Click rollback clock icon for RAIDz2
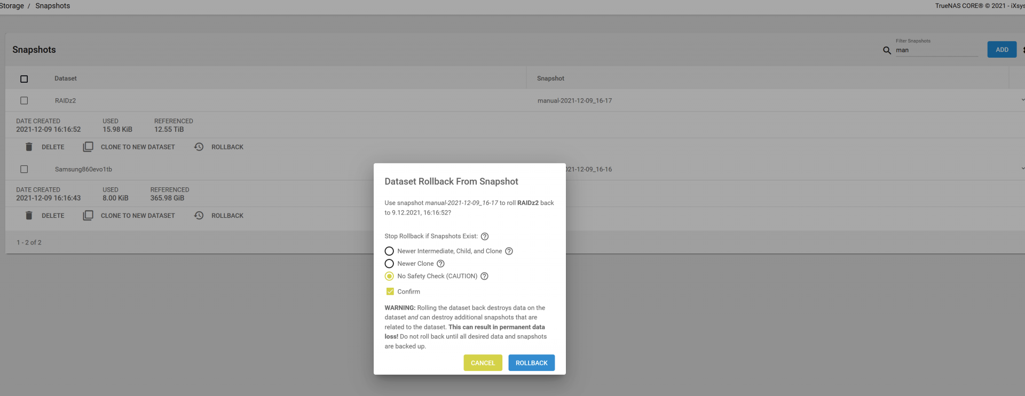Screen dimensions: 1025x396 pos(199,147)
